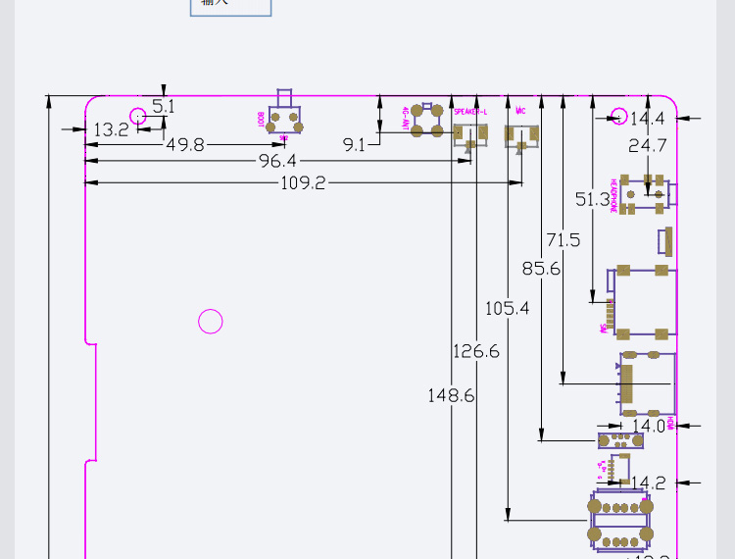Select the 148.6 vertical dimension text
This screenshot has width=735, height=559.
[451, 395]
